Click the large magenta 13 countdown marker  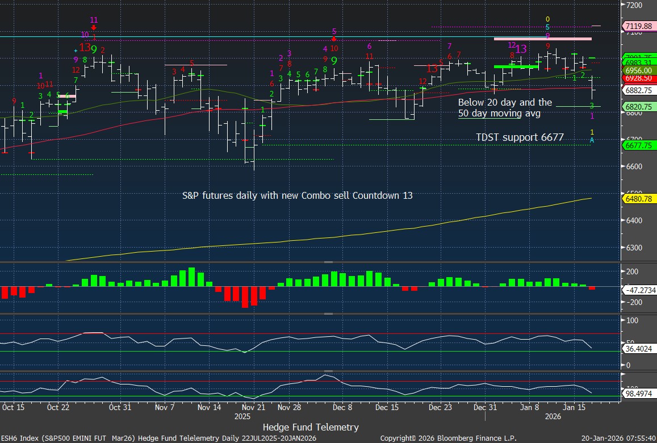coord(521,49)
